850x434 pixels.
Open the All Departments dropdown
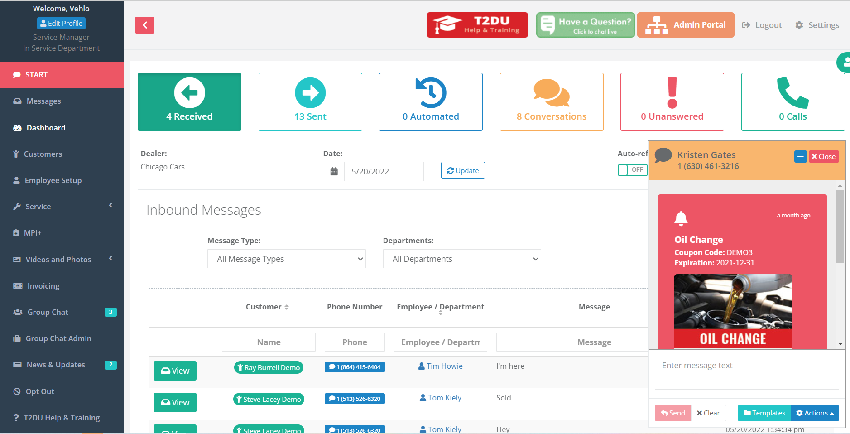coord(461,259)
